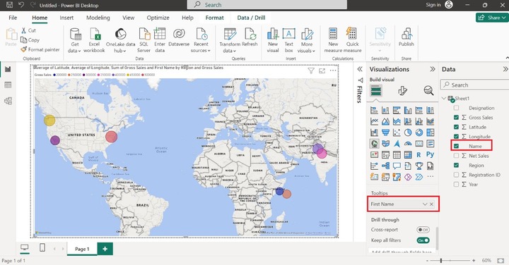Expand the Filters pane
This screenshot has width=509, height=265.
point(360,69)
